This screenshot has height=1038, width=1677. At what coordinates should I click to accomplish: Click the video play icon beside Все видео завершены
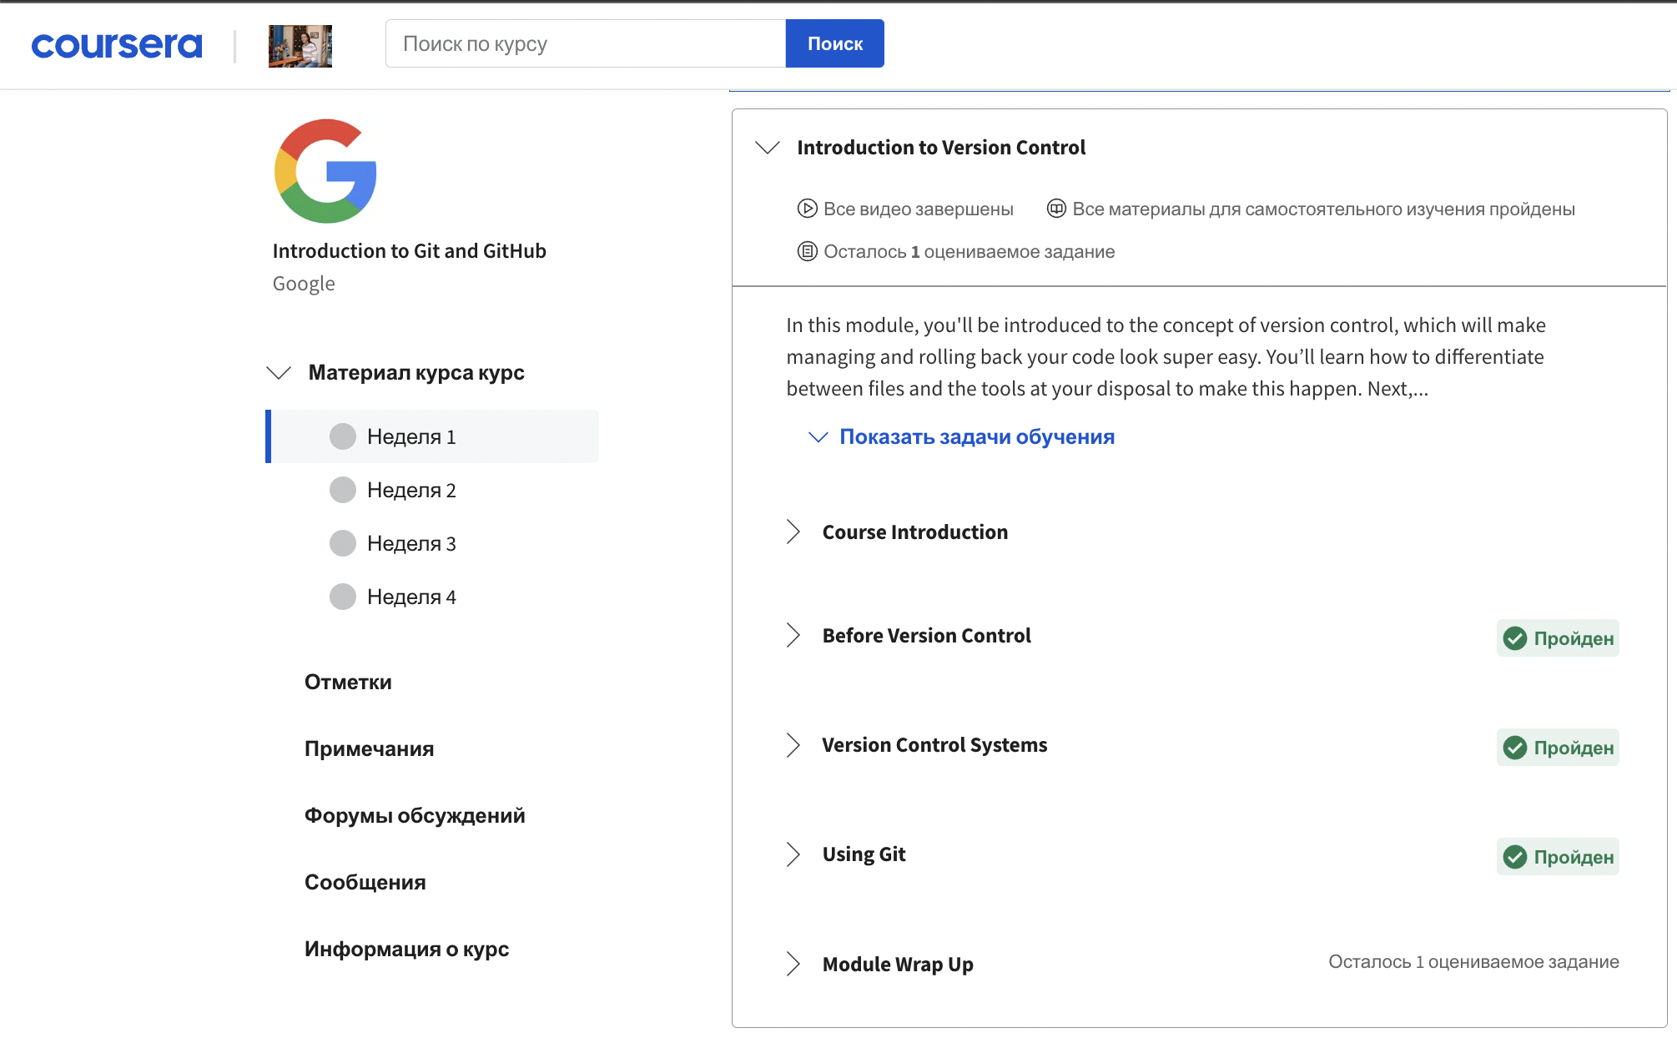[x=807, y=209]
